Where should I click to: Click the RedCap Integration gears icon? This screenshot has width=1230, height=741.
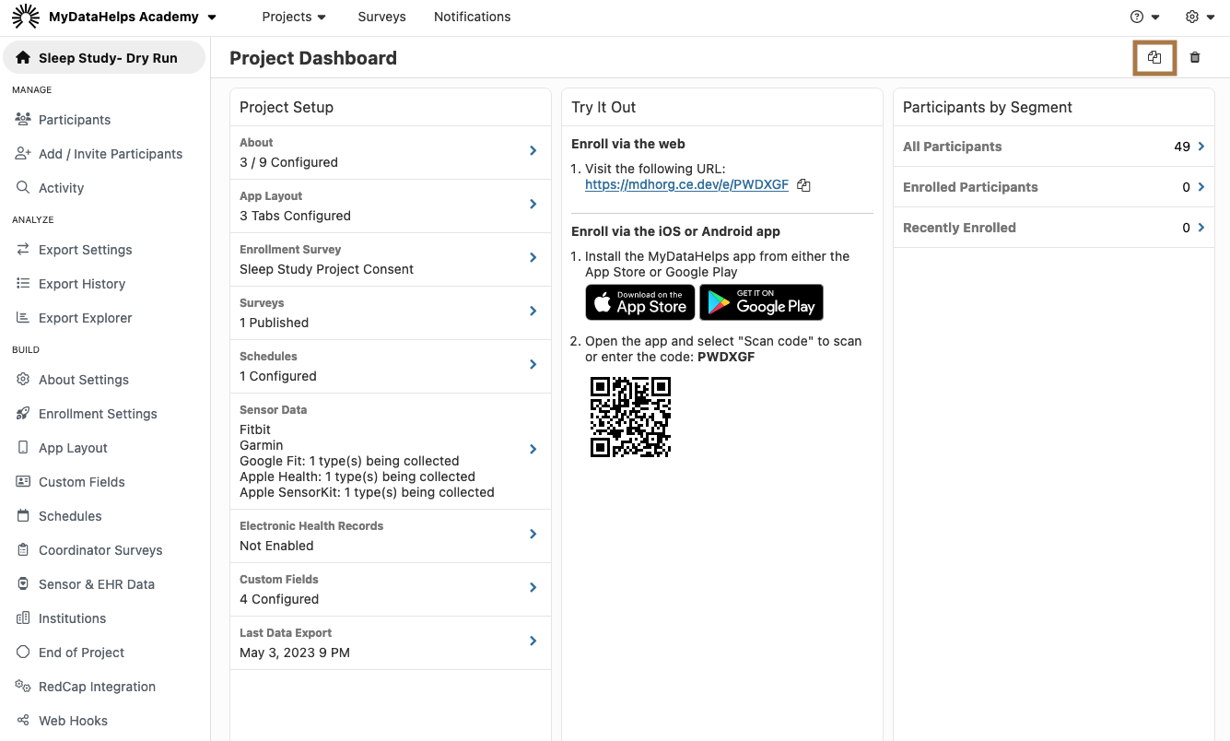[23, 686]
